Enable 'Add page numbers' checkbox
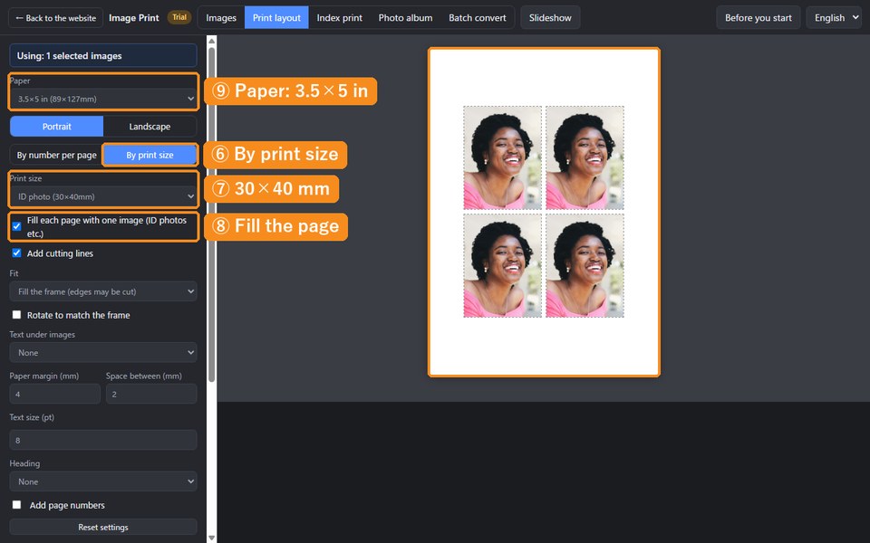The width and height of the screenshot is (870, 543). [x=16, y=505]
